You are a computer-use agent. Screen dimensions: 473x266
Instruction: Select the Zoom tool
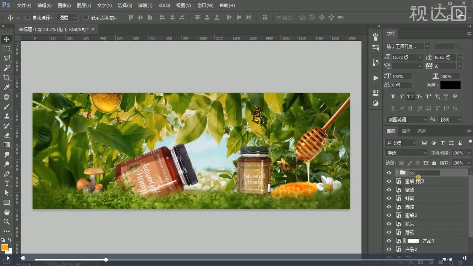point(7,222)
